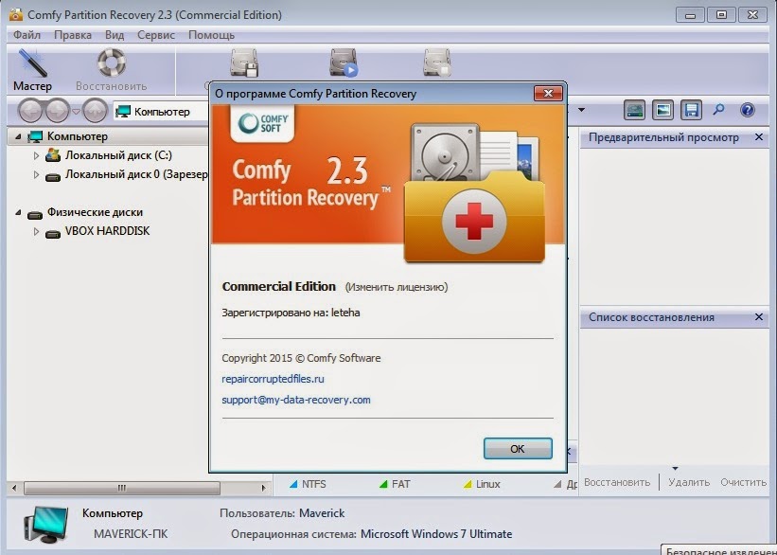
Task: Click the horizontal scrollbar thumb in tree panel
Action: pyautogui.click(x=122, y=488)
